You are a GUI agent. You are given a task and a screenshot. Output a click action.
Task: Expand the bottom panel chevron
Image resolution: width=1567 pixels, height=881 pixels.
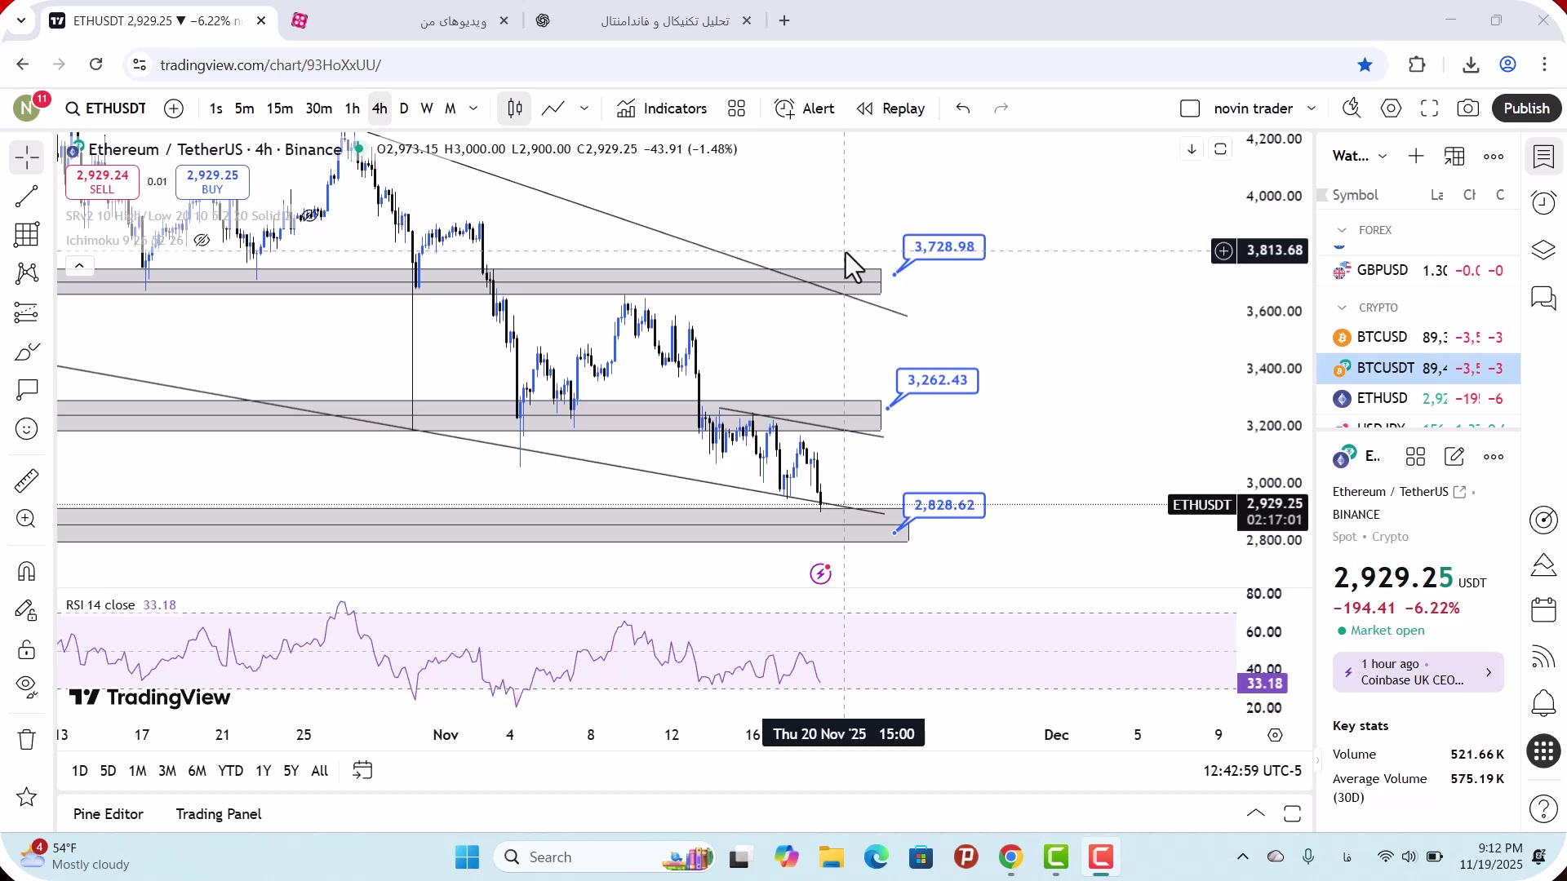pos(1256,813)
